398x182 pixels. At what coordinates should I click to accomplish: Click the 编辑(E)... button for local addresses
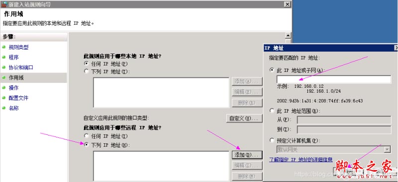pyautogui.click(x=247, y=92)
